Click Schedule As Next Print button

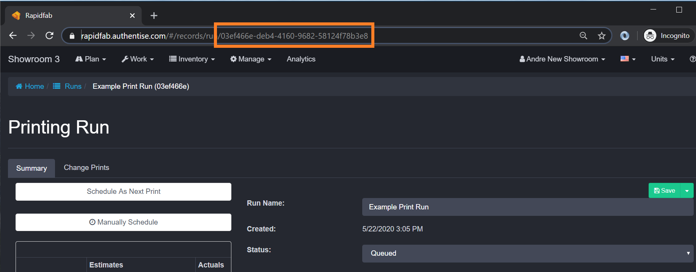tap(123, 192)
